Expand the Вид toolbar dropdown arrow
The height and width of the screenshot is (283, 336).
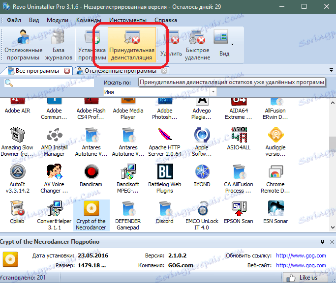pos(233,45)
